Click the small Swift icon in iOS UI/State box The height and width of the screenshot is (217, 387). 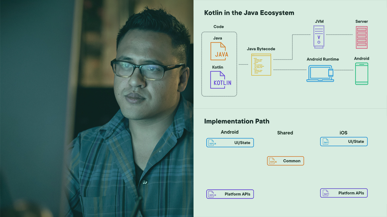(x=326, y=142)
